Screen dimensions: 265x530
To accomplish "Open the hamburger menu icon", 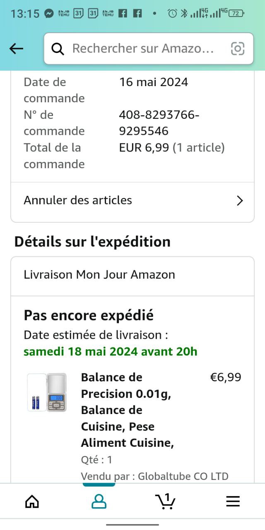I will 233,501.
